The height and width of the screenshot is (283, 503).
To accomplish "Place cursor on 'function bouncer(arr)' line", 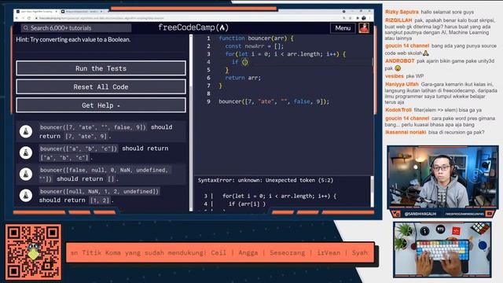I will 255,39.
